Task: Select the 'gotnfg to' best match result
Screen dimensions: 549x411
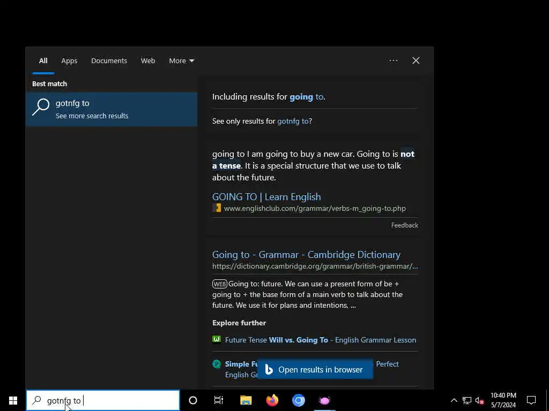Action: (112, 109)
